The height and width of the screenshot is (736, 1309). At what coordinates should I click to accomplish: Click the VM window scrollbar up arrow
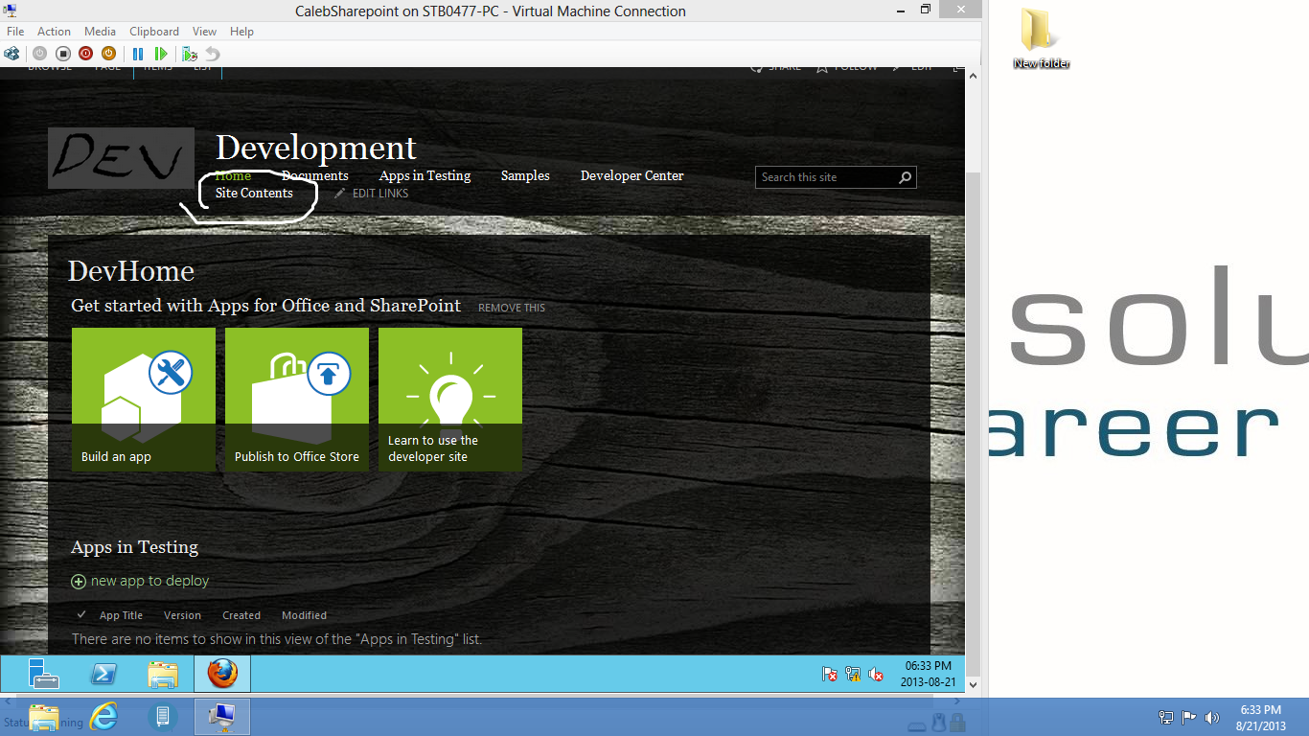click(x=973, y=76)
